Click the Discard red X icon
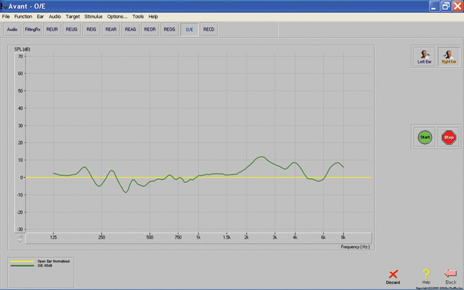The height and width of the screenshot is (290, 464). [x=393, y=276]
